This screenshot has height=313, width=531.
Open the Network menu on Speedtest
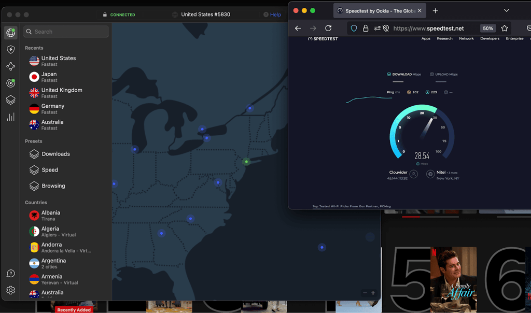click(466, 38)
